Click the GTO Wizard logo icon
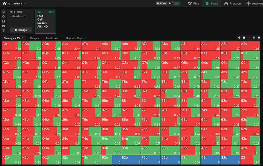 tap(5, 3)
